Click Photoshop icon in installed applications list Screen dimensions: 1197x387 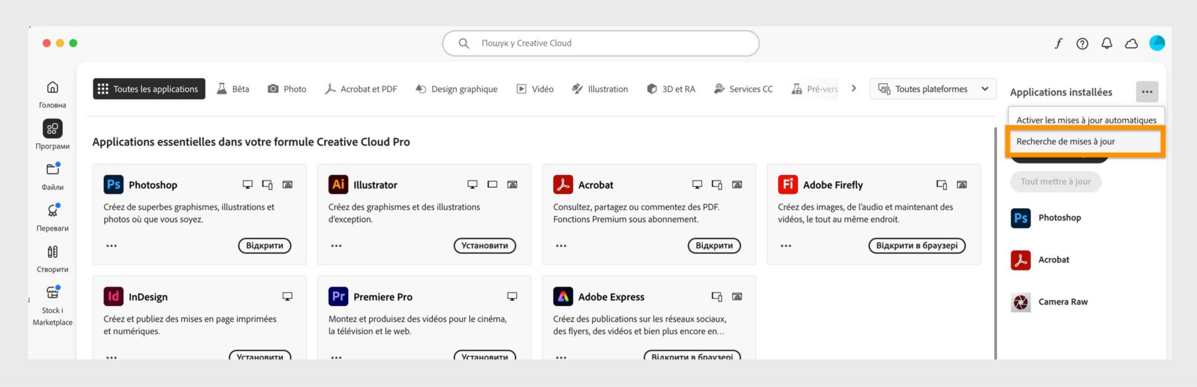(1021, 218)
